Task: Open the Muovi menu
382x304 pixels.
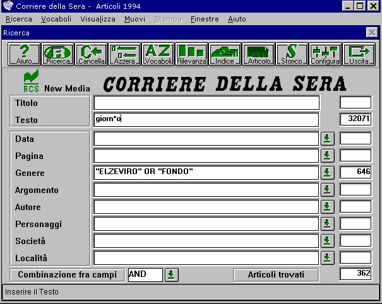Action: pos(134,19)
